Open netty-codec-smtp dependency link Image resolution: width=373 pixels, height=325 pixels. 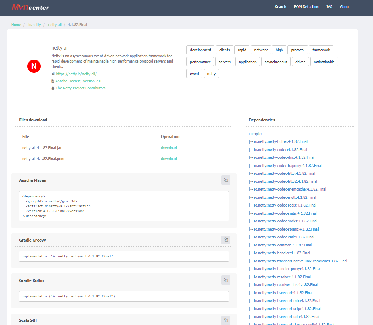point(285,213)
